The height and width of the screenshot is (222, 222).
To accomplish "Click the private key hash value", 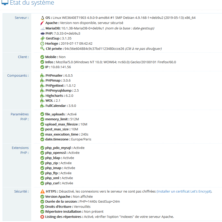I will (x=94, y=49).
